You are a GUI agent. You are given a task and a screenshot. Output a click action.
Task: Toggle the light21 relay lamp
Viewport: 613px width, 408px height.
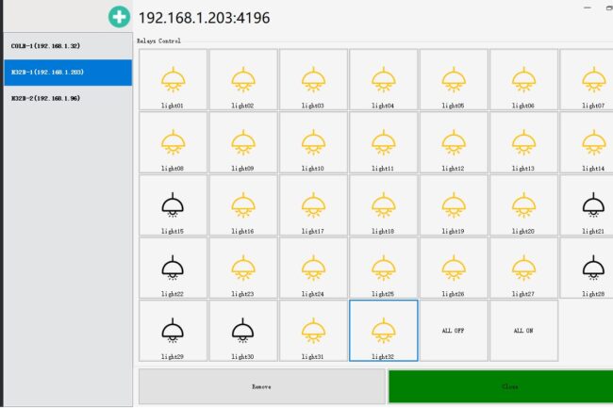pos(591,204)
